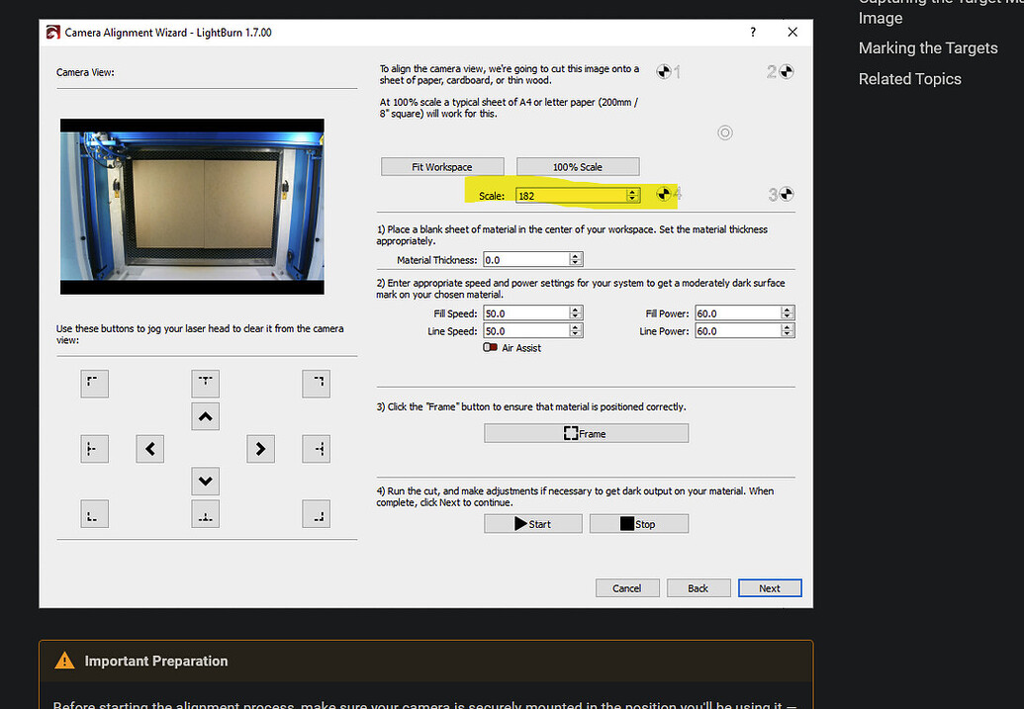Jog laser head to bottom-center position

(205, 514)
